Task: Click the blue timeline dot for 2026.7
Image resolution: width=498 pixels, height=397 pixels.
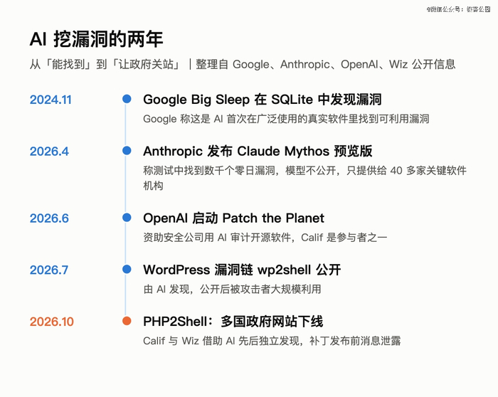Action: 127,270
